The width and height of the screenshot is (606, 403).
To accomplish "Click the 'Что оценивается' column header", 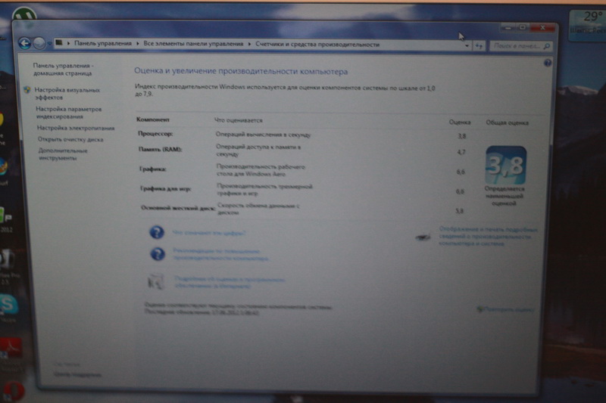I will coord(239,120).
